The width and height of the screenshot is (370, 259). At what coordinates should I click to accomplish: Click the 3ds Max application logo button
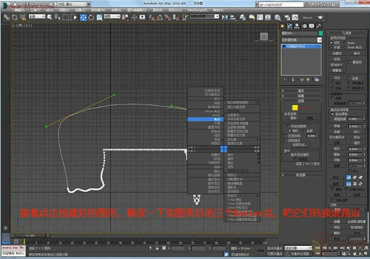coord(5,4)
